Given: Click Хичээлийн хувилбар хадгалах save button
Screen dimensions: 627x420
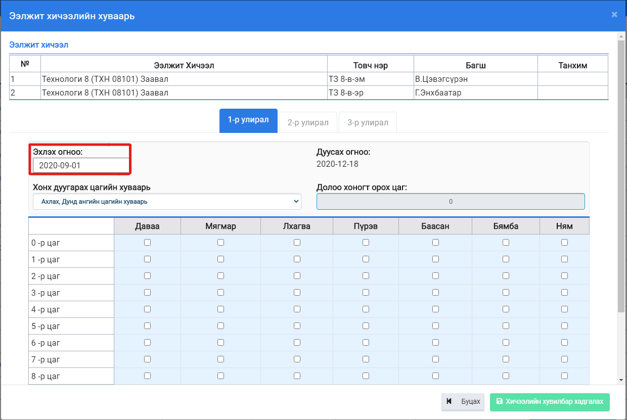Looking at the screenshot, I should pyautogui.click(x=550, y=402).
